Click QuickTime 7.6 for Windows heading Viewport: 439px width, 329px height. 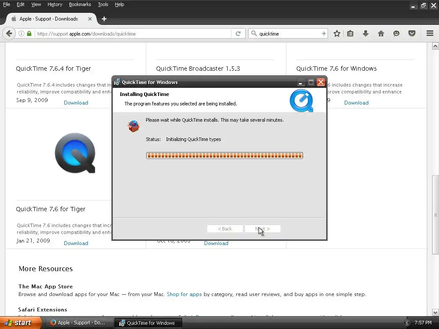point(336,69)
